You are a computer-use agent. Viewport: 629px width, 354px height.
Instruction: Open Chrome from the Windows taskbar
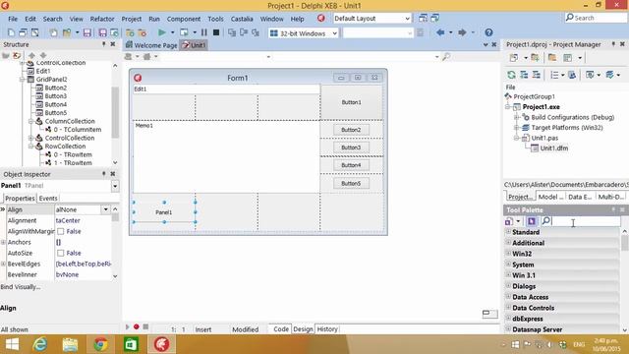point(100,344)
